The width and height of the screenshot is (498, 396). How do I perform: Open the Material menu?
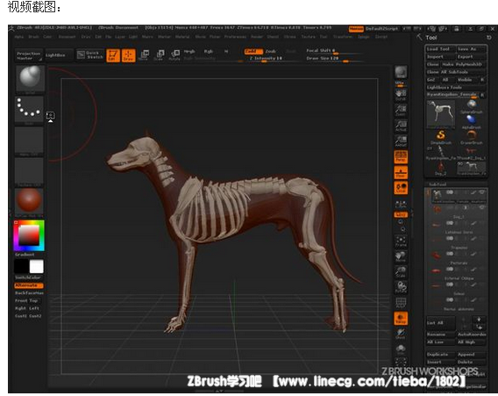pyautogui.click(x=182, y=37)
